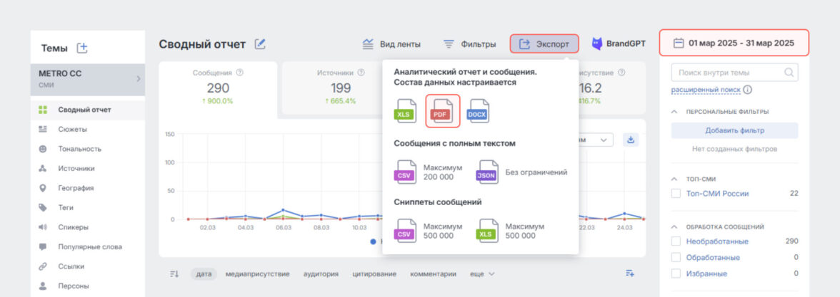Tick the Избранные checkbox

pyautogui.click(x=676, y=273)
